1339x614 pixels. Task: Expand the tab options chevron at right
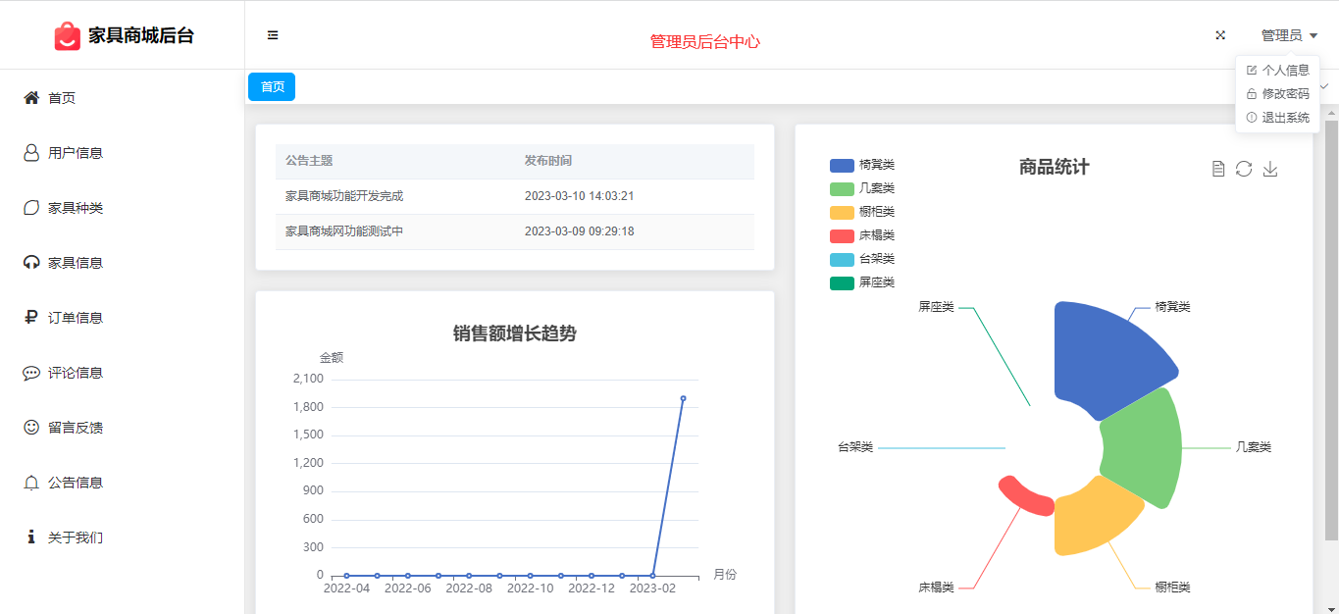click(1324, 86)
